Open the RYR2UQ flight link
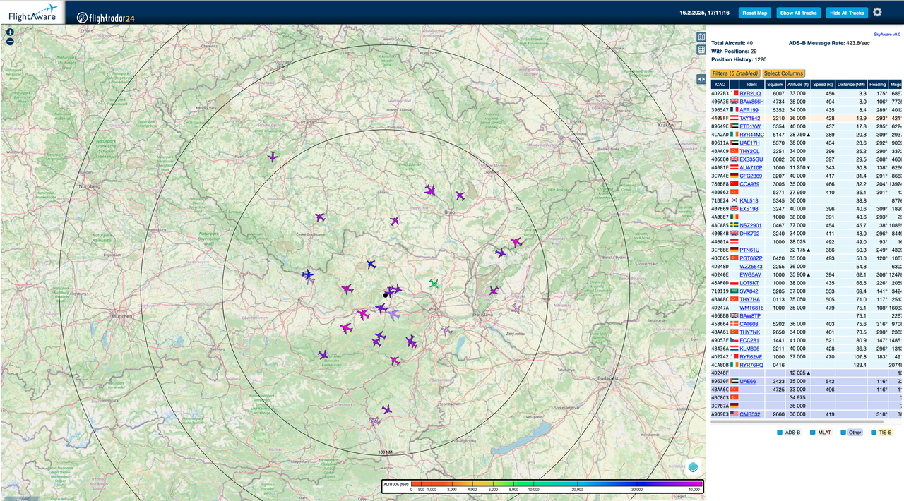This screenshot has height=501, width=904. coord(750,93)
